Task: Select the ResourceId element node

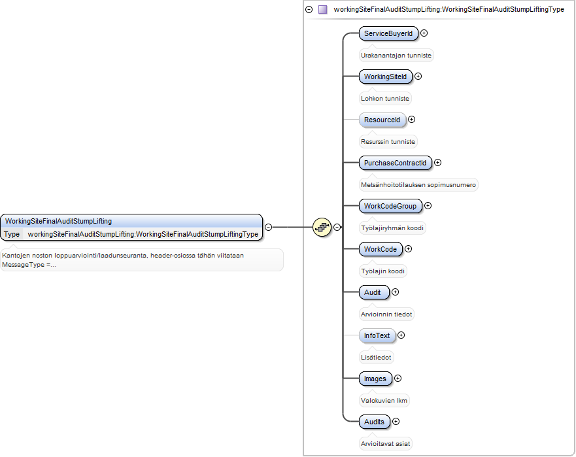Action: 382,120
